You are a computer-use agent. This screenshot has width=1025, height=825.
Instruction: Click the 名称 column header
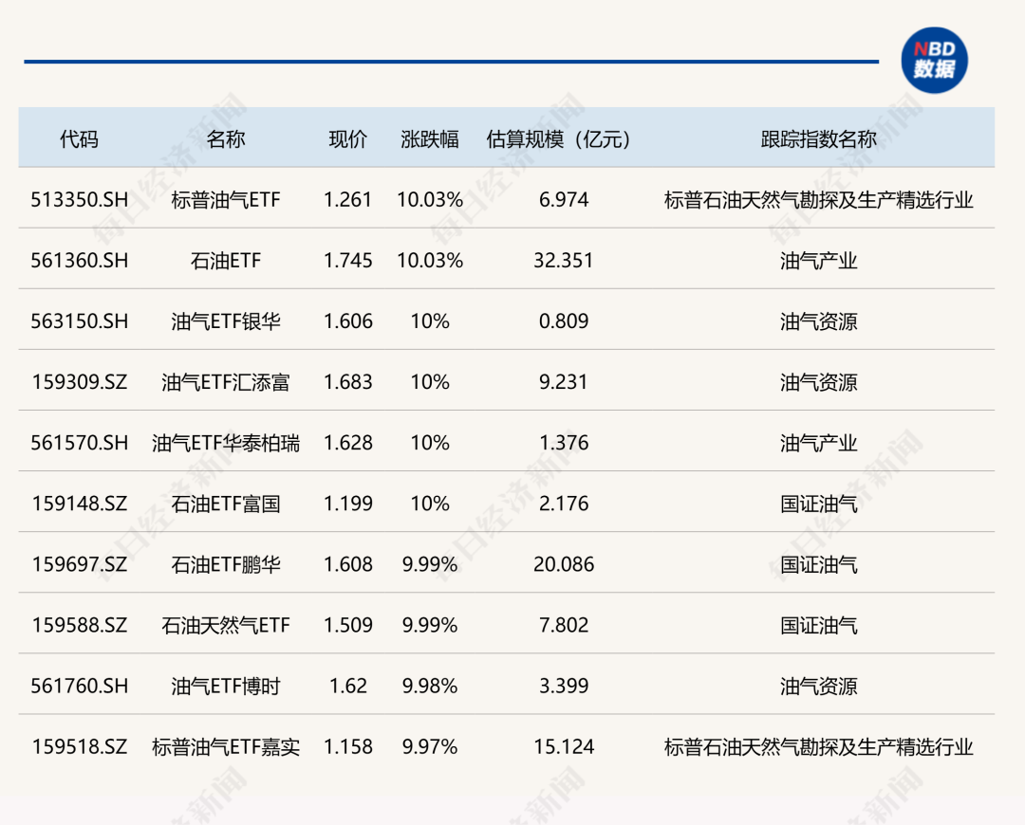(x=225, y=138)
